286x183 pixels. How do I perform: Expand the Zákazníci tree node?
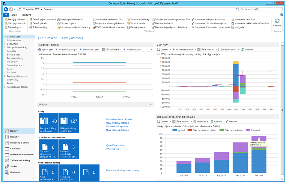[4, 72]
